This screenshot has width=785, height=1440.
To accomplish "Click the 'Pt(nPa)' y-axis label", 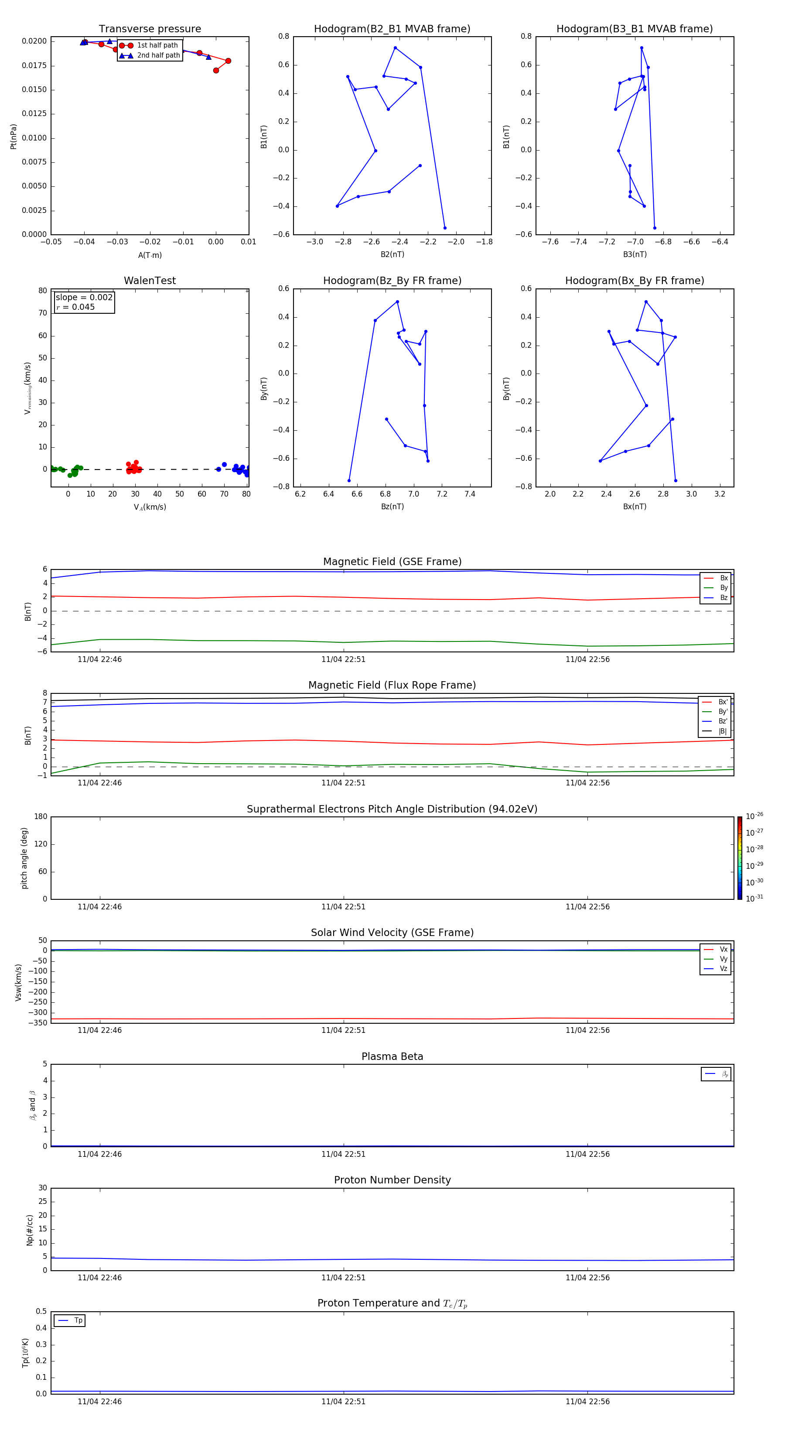I will pyautogui.click(x=14, y=137).
